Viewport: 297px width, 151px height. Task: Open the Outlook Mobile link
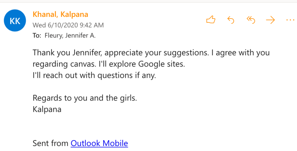(x=99, y=143)
